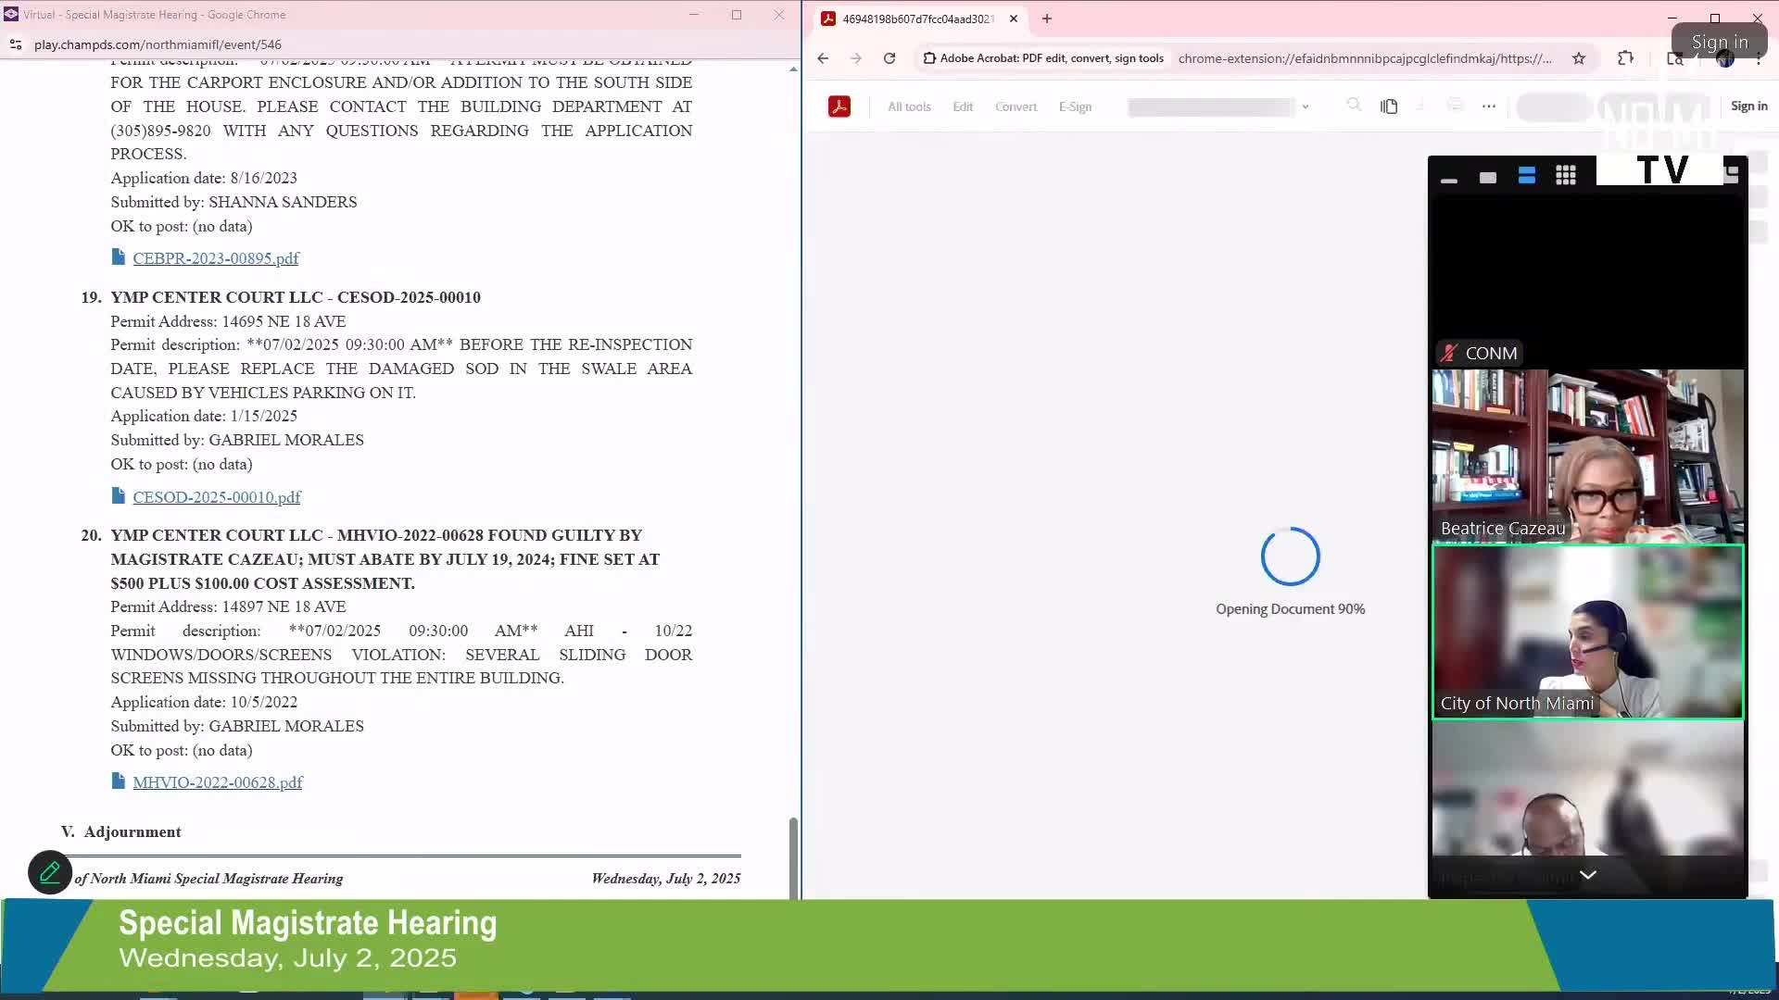Screen dimensions: 1779x1000
Task: Click Sign in on the Acrobat toolbar
Action: point(1748,106)
